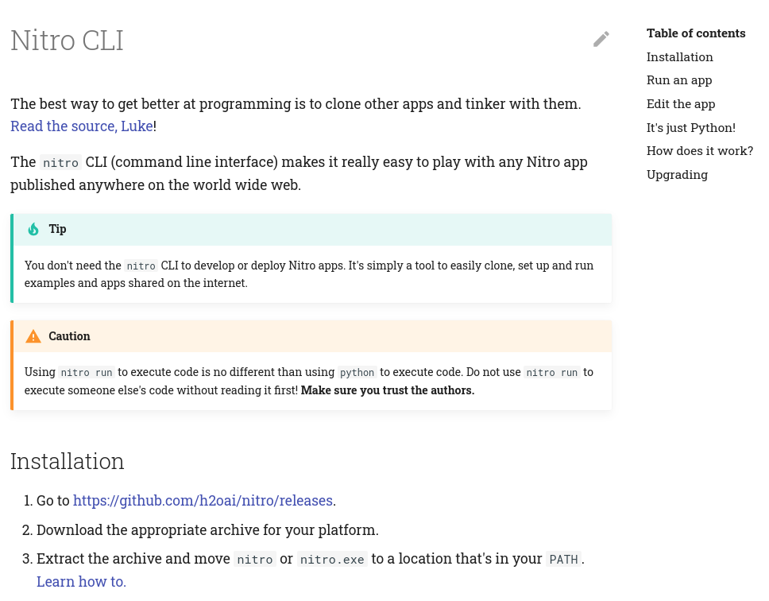Click the Tip callout header bar
The height and width of the screenshot is (601, 769).
click(x=311, y=229)
